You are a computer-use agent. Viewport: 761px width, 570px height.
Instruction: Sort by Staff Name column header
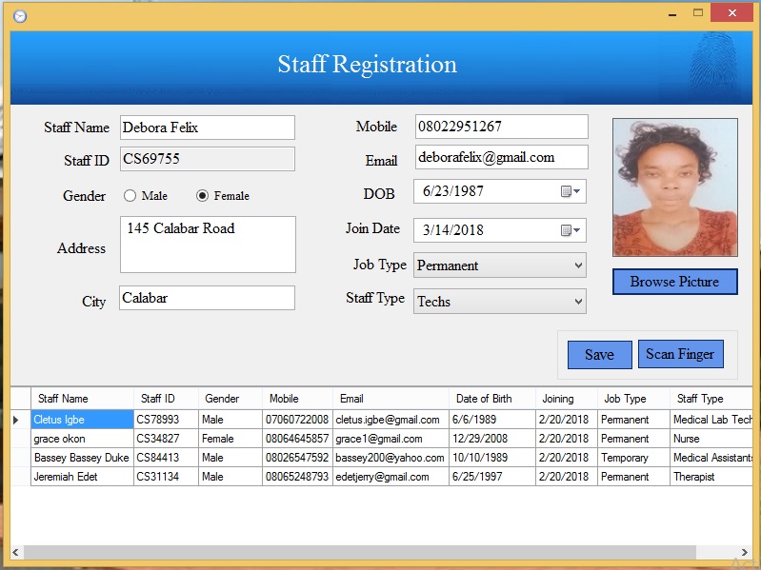click(83, 399)
